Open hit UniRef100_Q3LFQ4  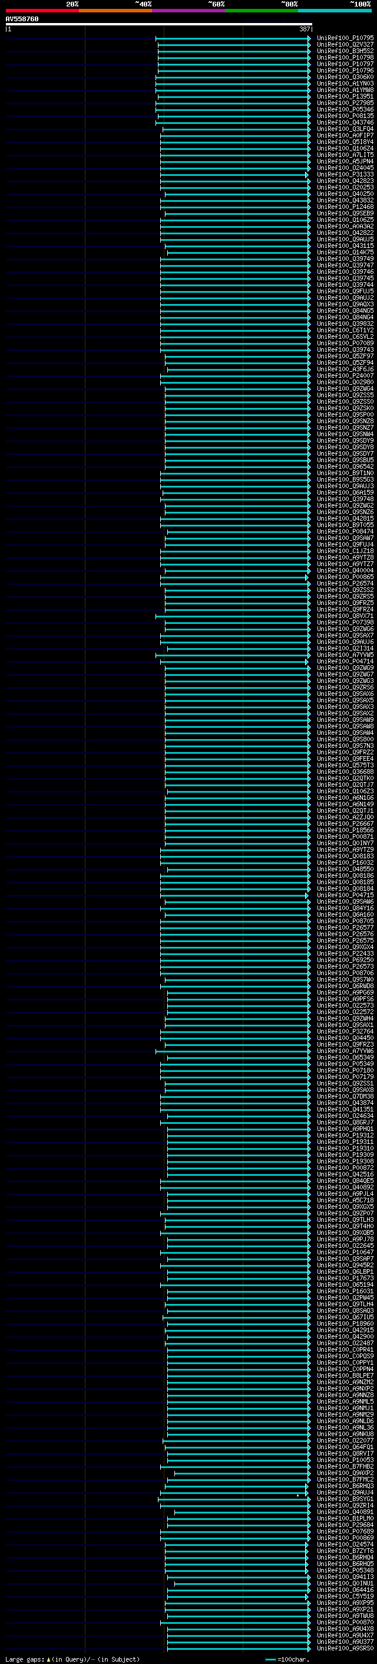click(345, 129)
